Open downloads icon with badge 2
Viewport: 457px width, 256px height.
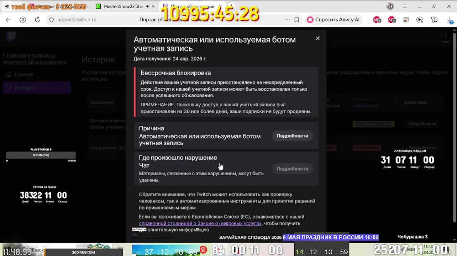tap(450, 20)
